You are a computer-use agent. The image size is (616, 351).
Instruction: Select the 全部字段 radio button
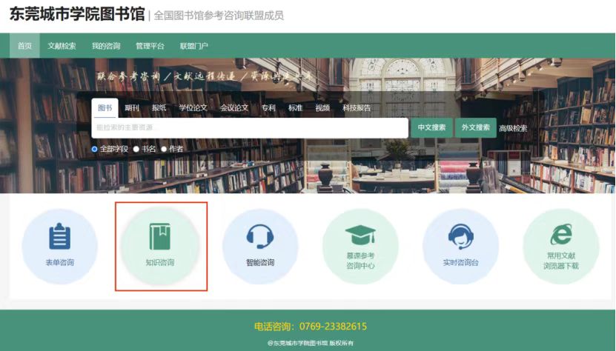pyautogui.click(x=94, y=149)
